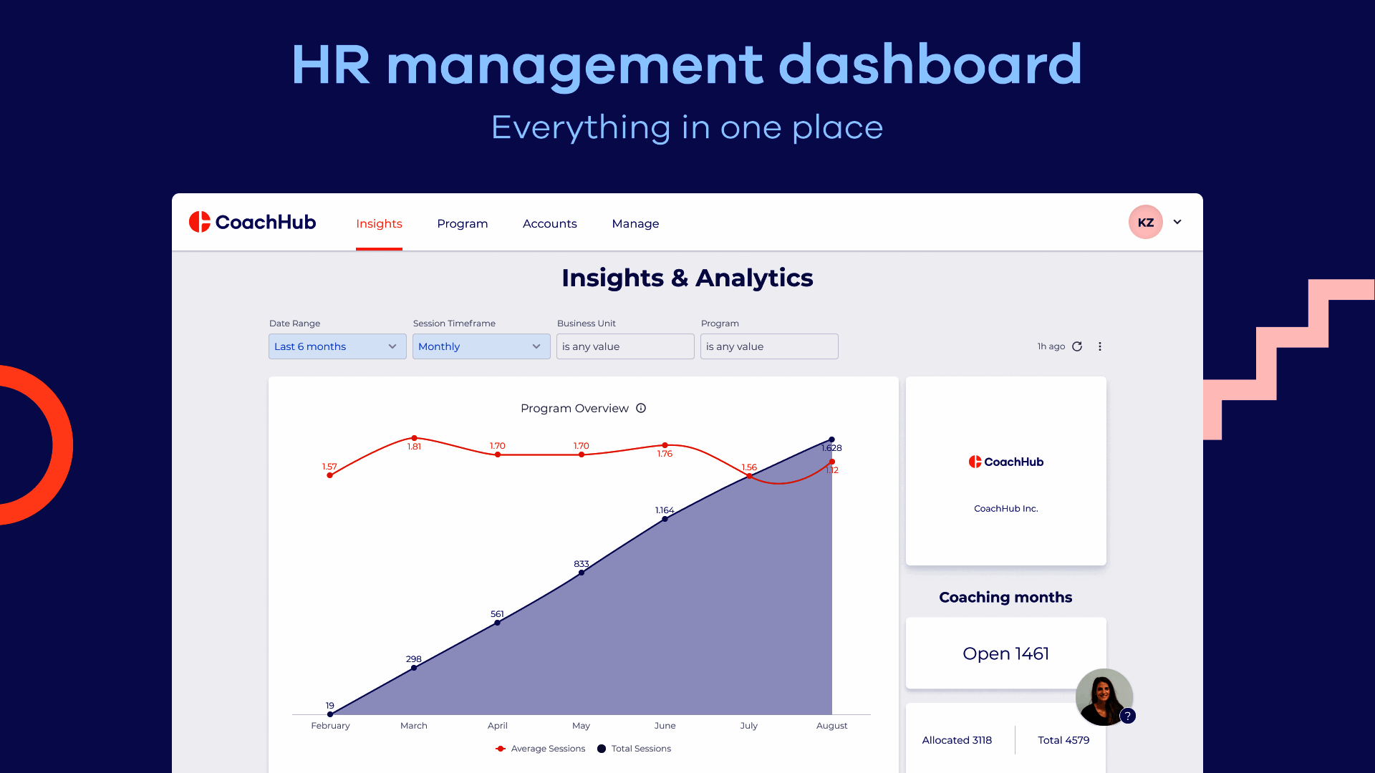Toggle the Average Sessions legend item
The width and height of the screenshot is (1375, 773).
pyautogui.click(x=540, y=748)
